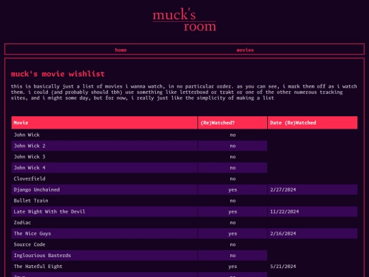Click the 'no' in the Bullet Train row

[233, 201]
